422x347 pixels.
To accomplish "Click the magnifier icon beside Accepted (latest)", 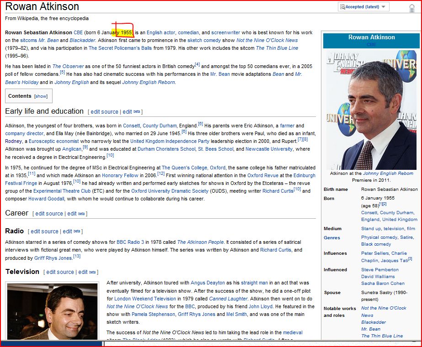I will tap(342, 7).
